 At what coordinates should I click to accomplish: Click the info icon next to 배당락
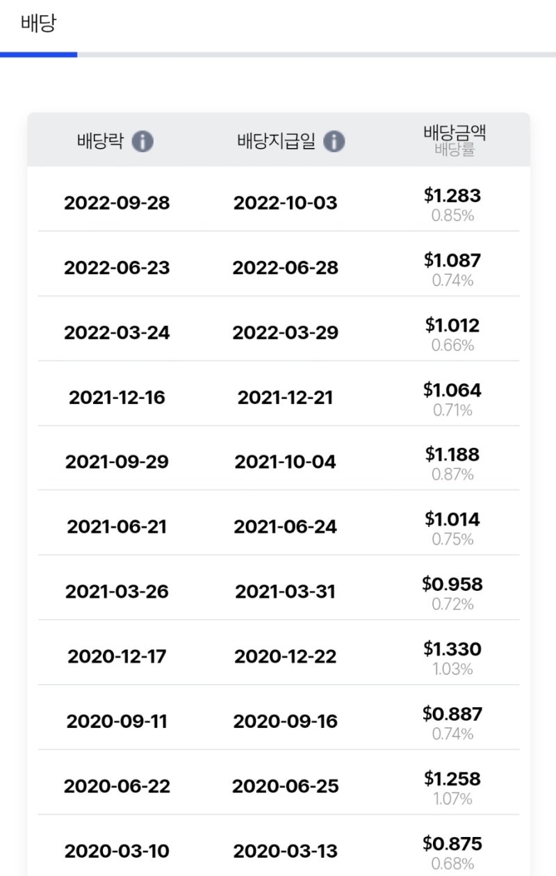[142, 142]
